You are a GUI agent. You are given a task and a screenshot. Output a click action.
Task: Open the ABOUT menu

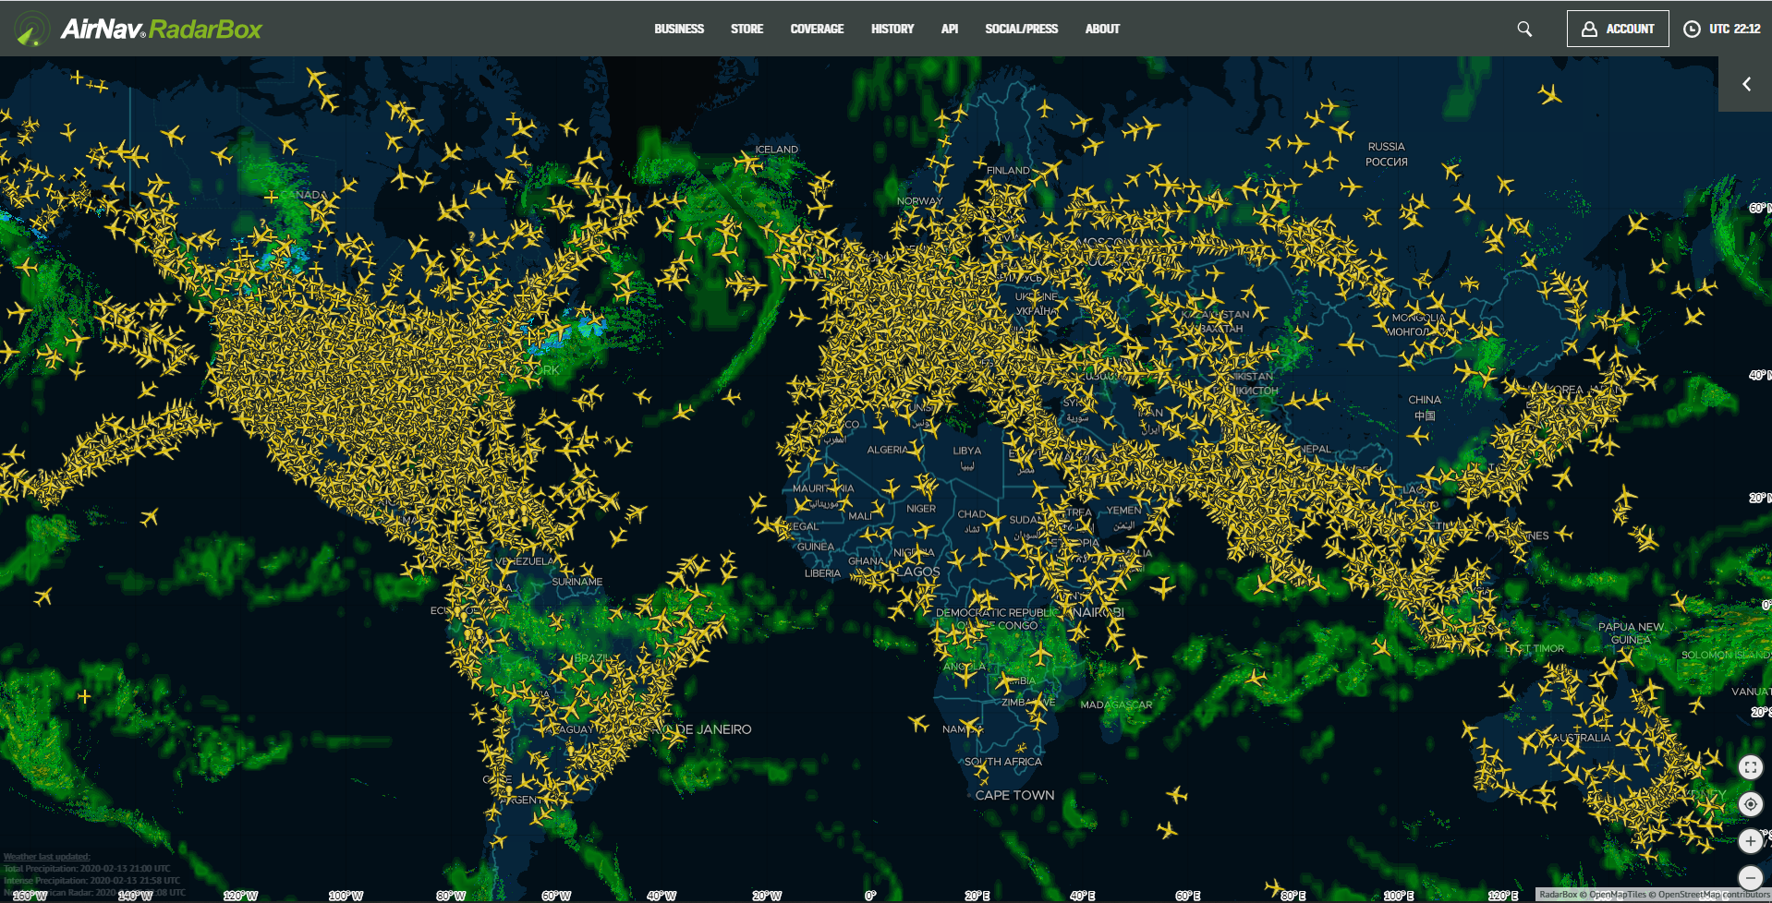point(1102,29)
